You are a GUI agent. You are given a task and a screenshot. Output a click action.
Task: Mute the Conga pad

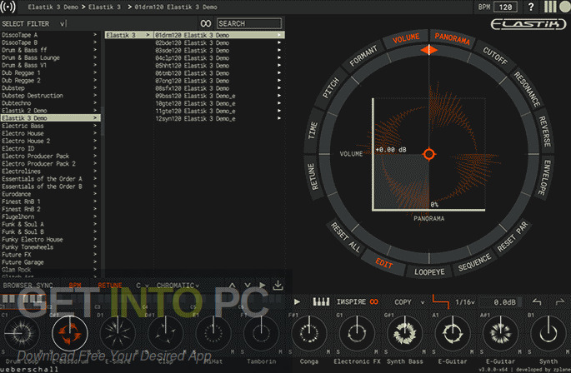pyautogui.click(x=328, y=352)
